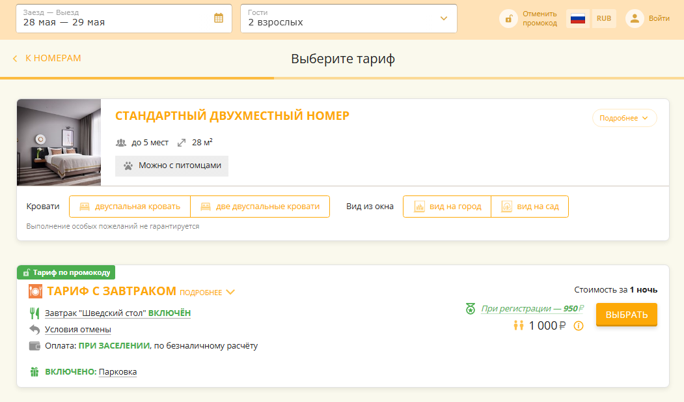This screenshot has width=684, height=402.
Task: Click the guests capacity people icon
Action: (x=121, y=143)
